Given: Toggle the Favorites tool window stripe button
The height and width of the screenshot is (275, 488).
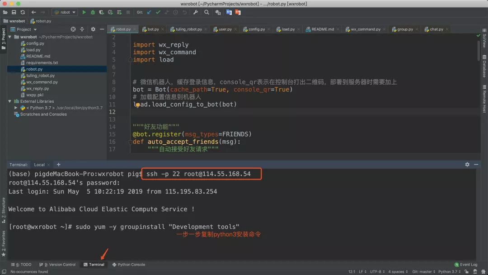Looking at the screenshot, I should coord(4,243).
